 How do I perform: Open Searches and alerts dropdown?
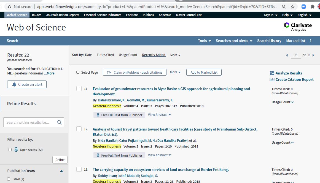pyautogui.click(x=234, y=41)
